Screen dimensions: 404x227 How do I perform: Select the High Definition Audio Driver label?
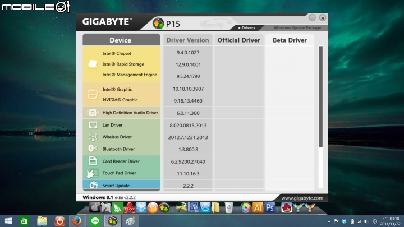(x=130, y=113)
